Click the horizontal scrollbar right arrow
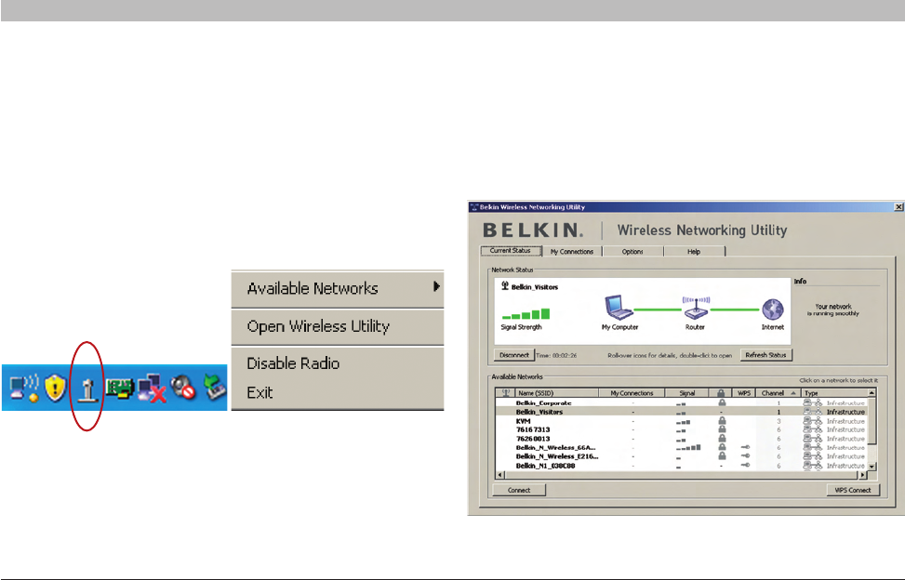Viewport: 905px width, 580px height. 863,475
